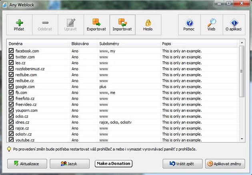
Task: Select the rozzlobenimuzi.cz domain text
Action: (x=30, y=69)
